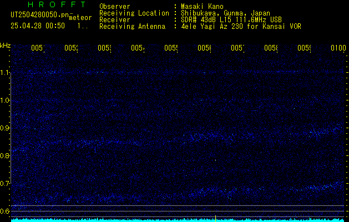
Task: Select receiver value SDR# 43dB L15 111.6MHz USB
Action: (x=231, y=20)
